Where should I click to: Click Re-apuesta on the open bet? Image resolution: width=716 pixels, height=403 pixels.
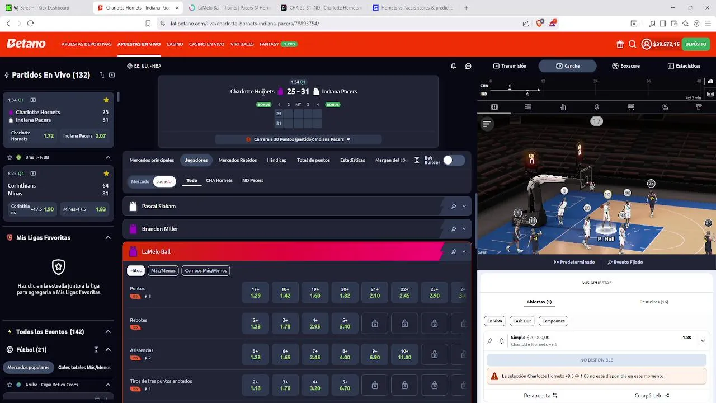(x=540, y=396)
